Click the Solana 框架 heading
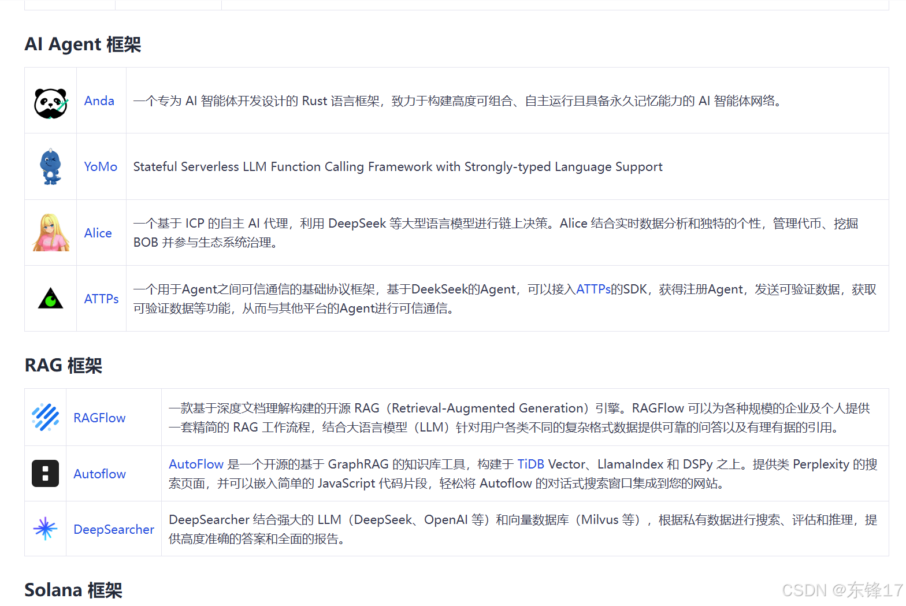This screenshot has height=606, width=906. coord(73,590)
